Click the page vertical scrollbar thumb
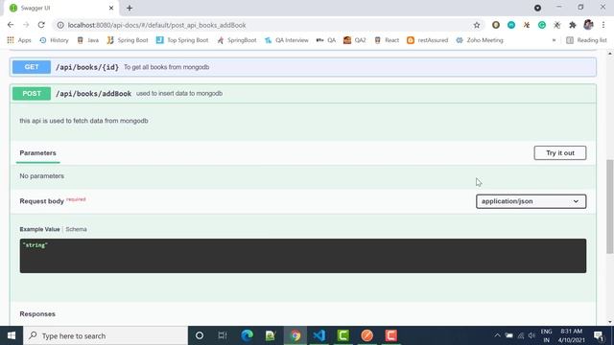This screenshot has height=345, width=614. 610,206
